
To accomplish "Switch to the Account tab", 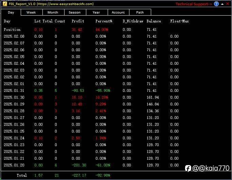I will (118, 13).
